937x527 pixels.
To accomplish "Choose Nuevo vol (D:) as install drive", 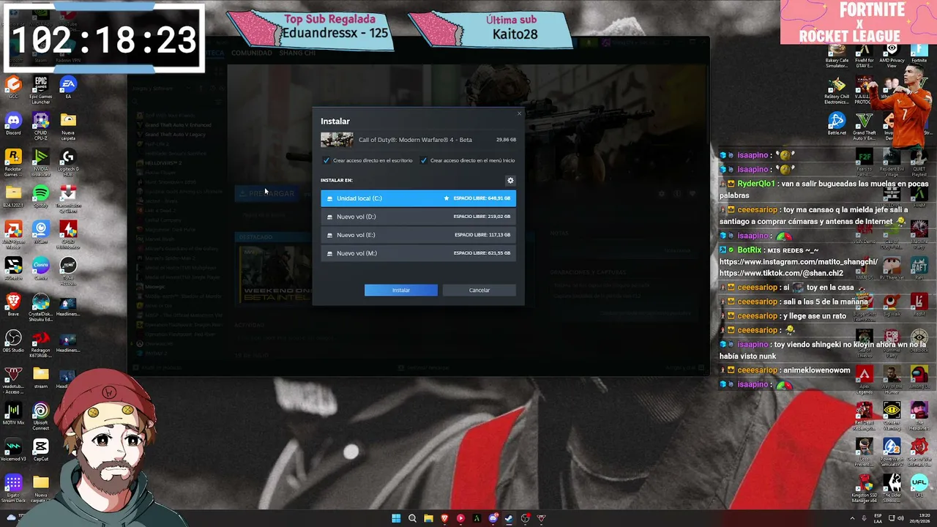I will [x=418, y=217].
